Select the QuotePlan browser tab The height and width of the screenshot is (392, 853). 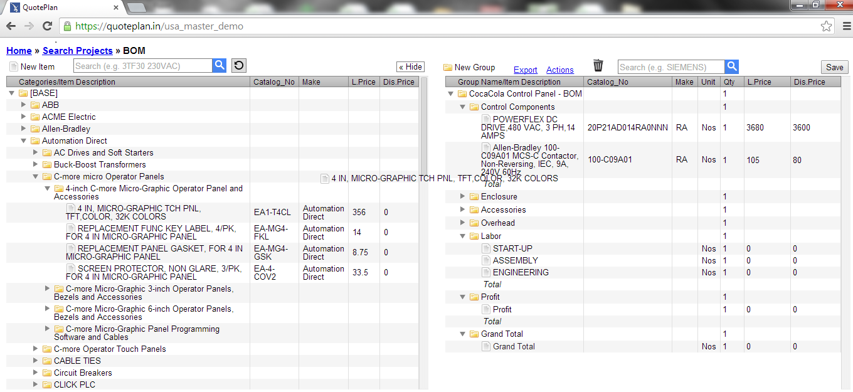click(x=63, y=8)
